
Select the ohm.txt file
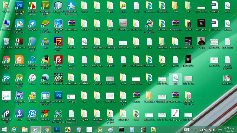pyautogui.click(x=175, y=61)
